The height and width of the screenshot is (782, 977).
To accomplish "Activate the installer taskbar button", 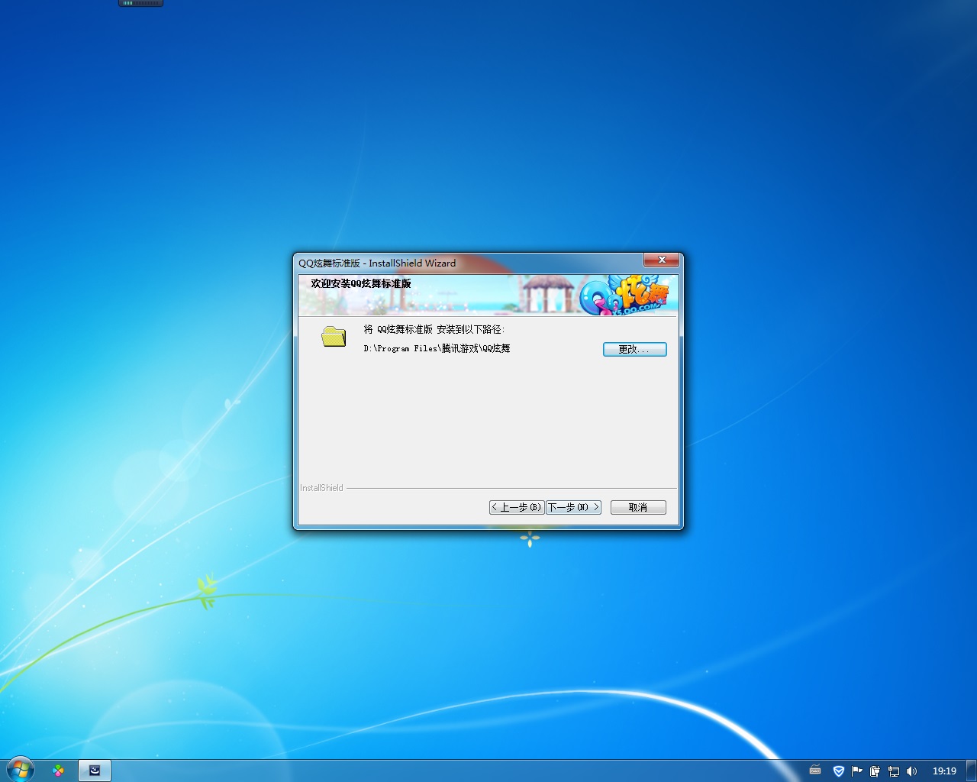I will (95, 771).
